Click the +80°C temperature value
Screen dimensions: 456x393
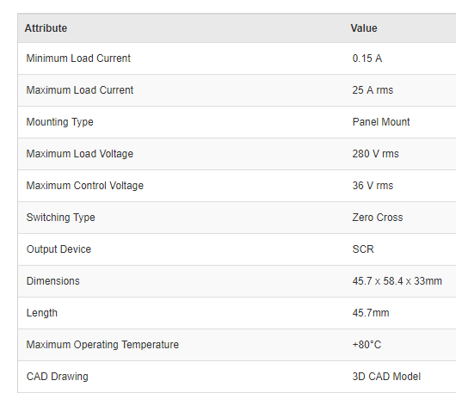pos(367,345)
